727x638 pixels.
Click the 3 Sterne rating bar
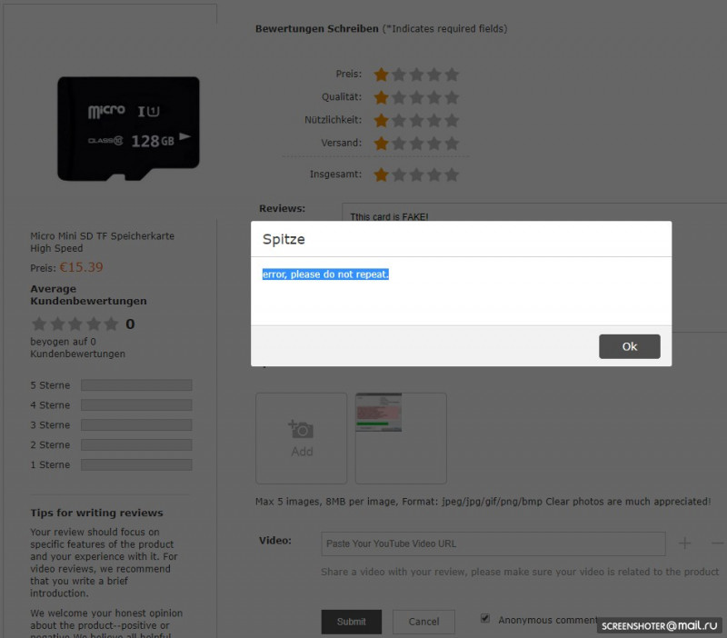(x=136, y=425)
